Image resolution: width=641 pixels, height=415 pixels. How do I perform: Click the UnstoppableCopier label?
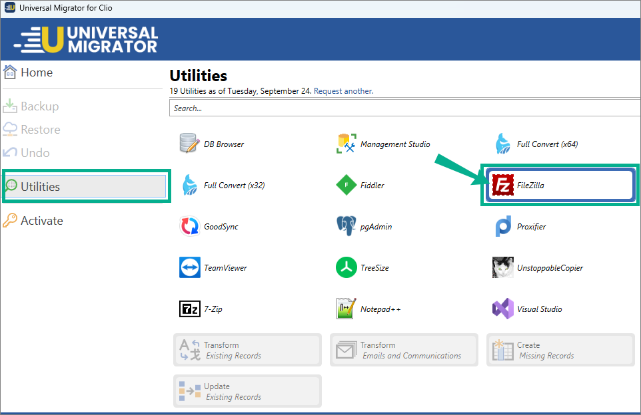[550, 268]
